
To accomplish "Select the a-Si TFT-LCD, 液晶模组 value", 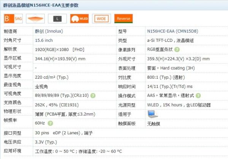I will click(170, 40).
